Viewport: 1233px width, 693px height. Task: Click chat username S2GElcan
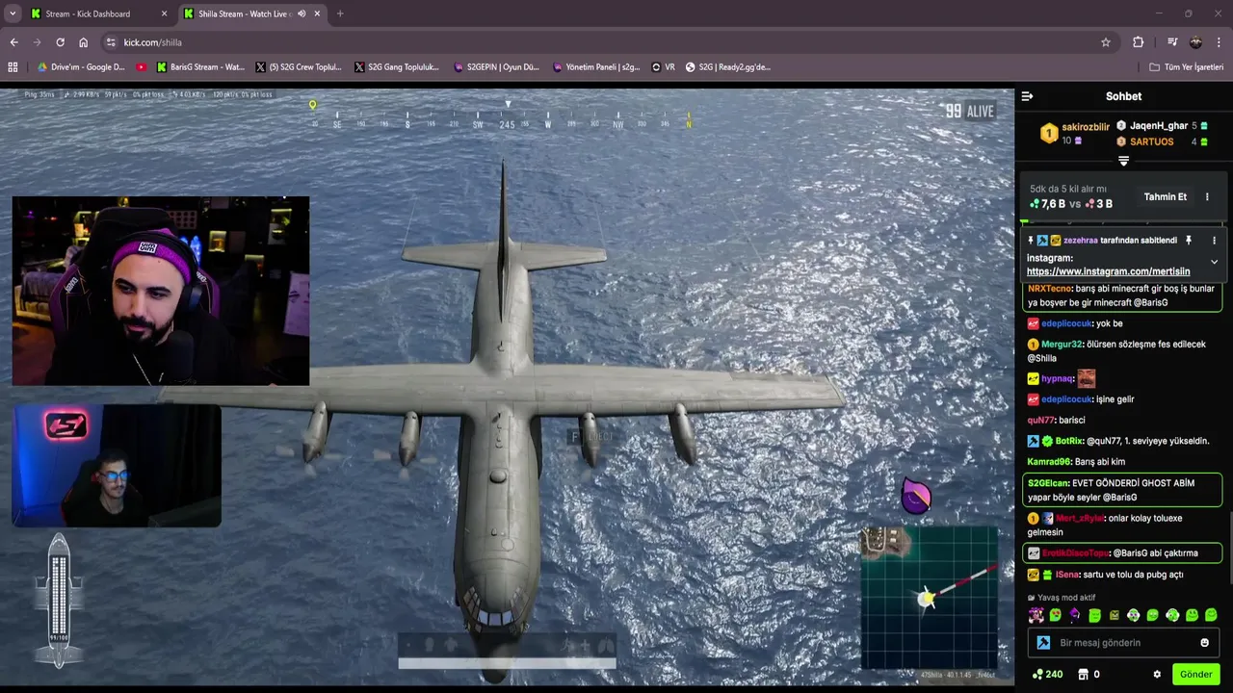tap(1048, 483)
